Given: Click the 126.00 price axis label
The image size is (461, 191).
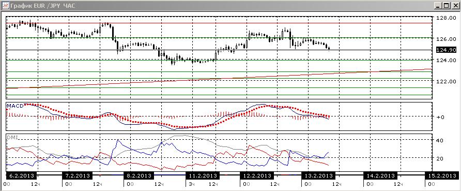Looking at the screenshot, I should [x=447, y=39].
